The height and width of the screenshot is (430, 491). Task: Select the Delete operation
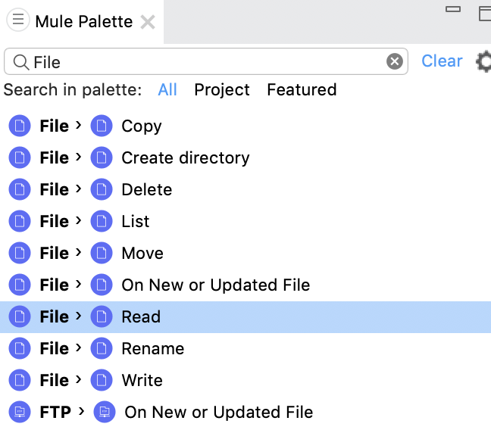(x=147, y=190)
